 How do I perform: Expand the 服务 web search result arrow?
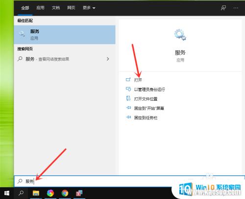(x=108, y=59)
